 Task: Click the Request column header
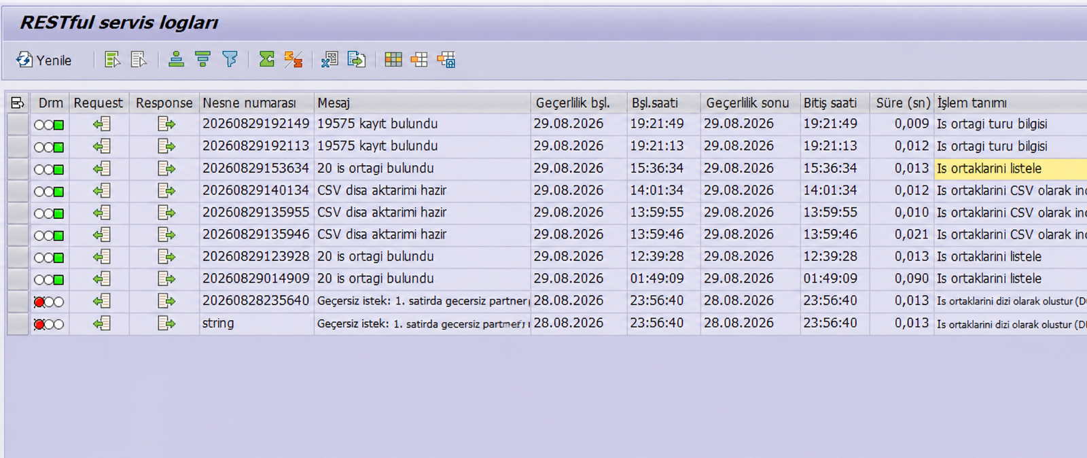click(x=99, y=103)
